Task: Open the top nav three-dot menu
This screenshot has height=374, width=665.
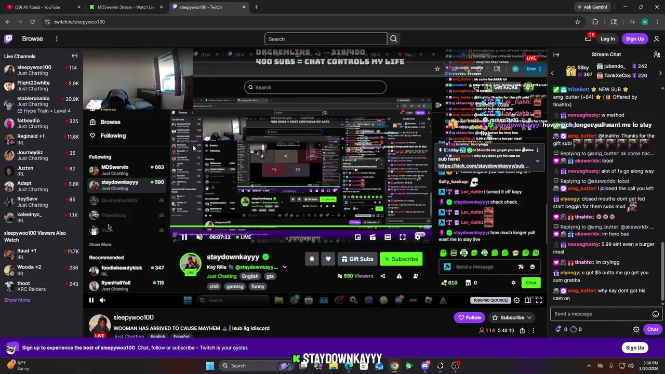Action: (57, 39)
